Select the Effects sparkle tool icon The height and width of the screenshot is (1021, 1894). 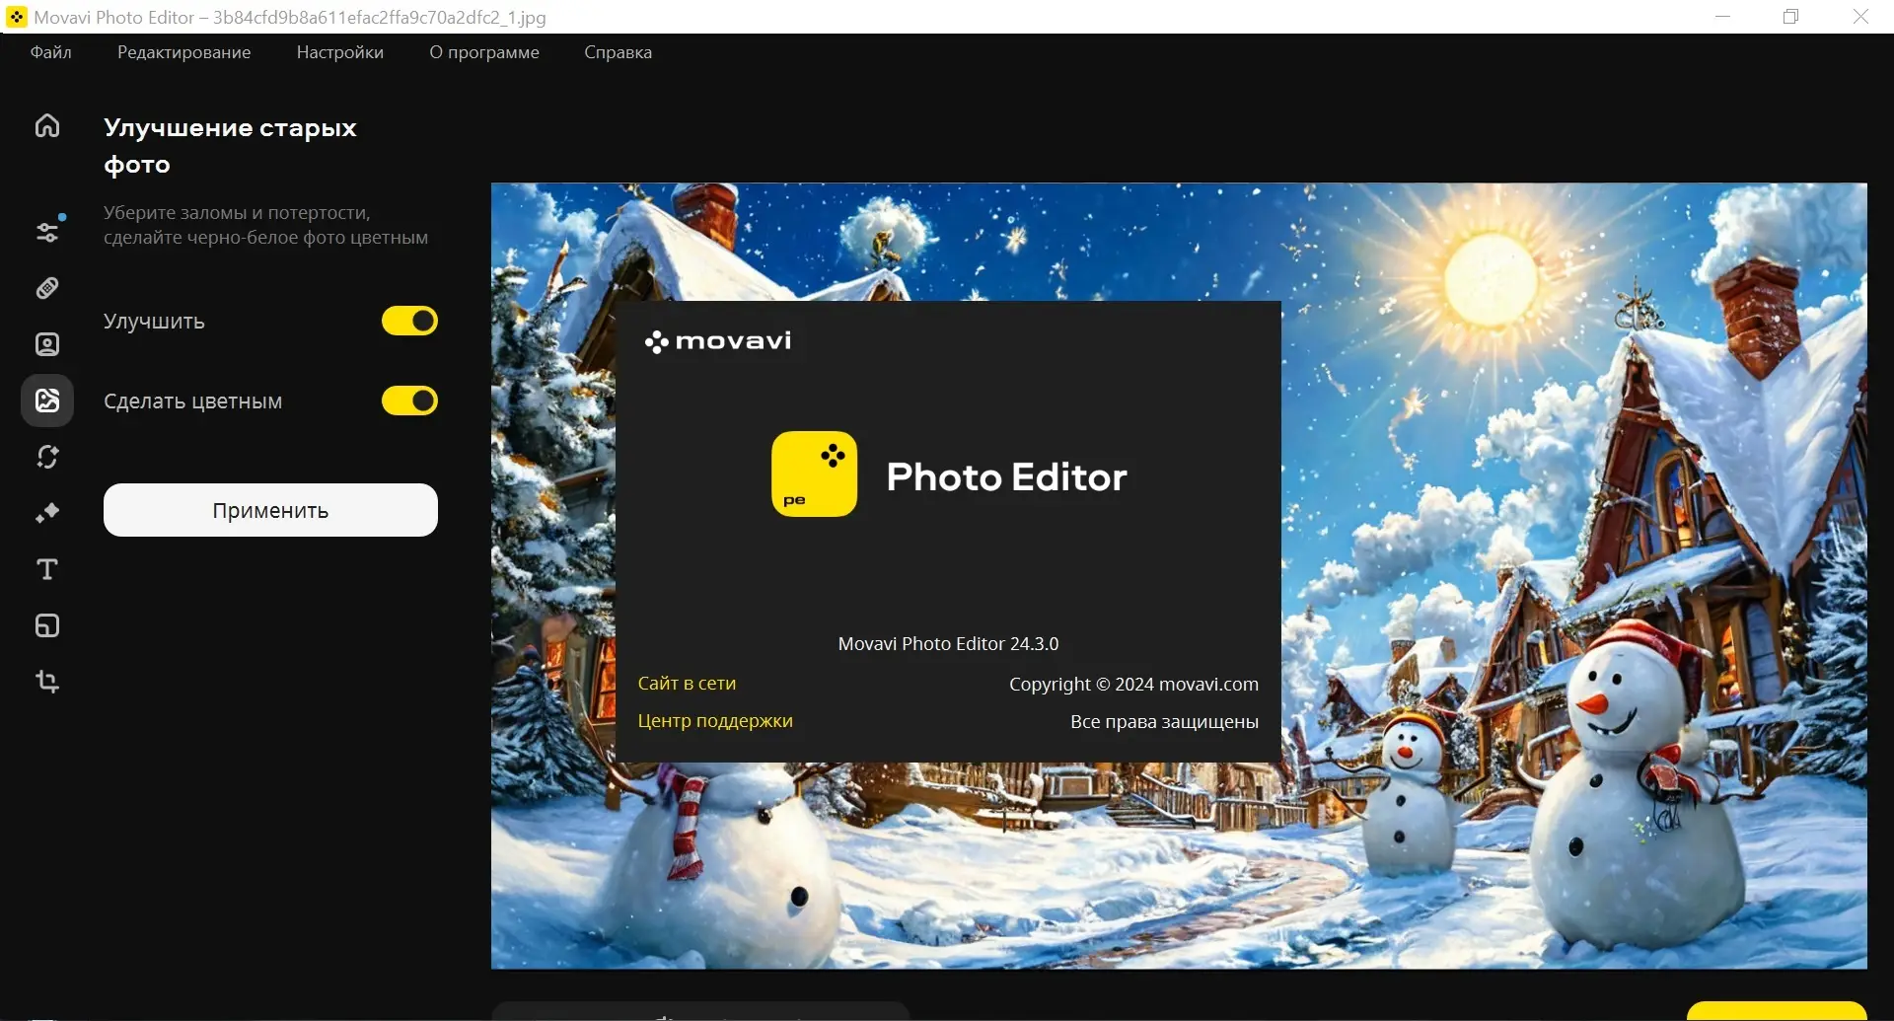47,513
